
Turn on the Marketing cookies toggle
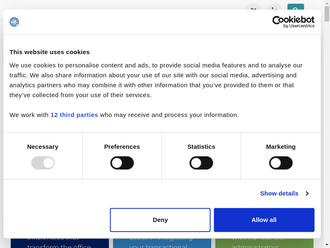[281, 163]
